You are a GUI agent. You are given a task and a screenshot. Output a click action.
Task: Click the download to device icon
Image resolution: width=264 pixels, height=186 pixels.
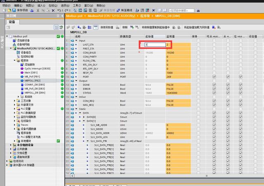click(x=80, y=10)
